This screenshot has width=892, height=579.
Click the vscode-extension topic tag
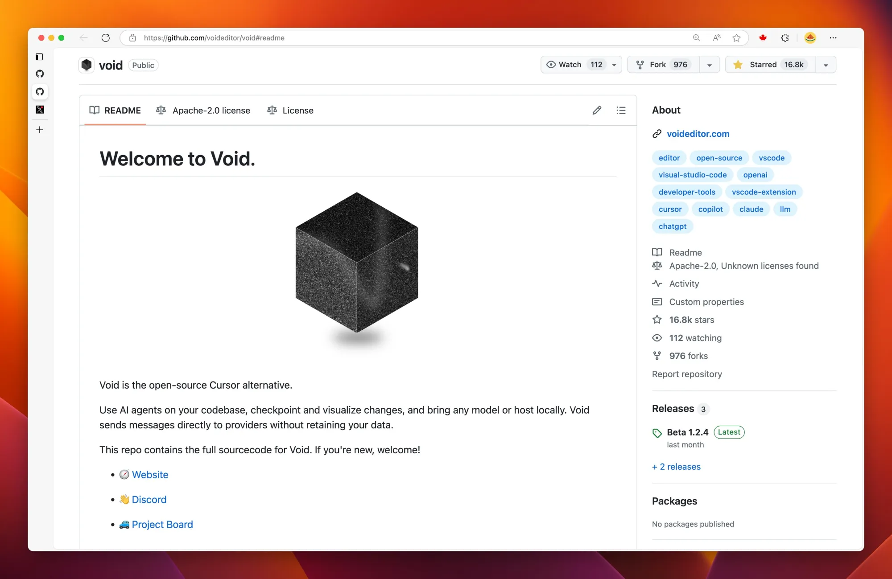pyautogui.click(x=764, y=192)
